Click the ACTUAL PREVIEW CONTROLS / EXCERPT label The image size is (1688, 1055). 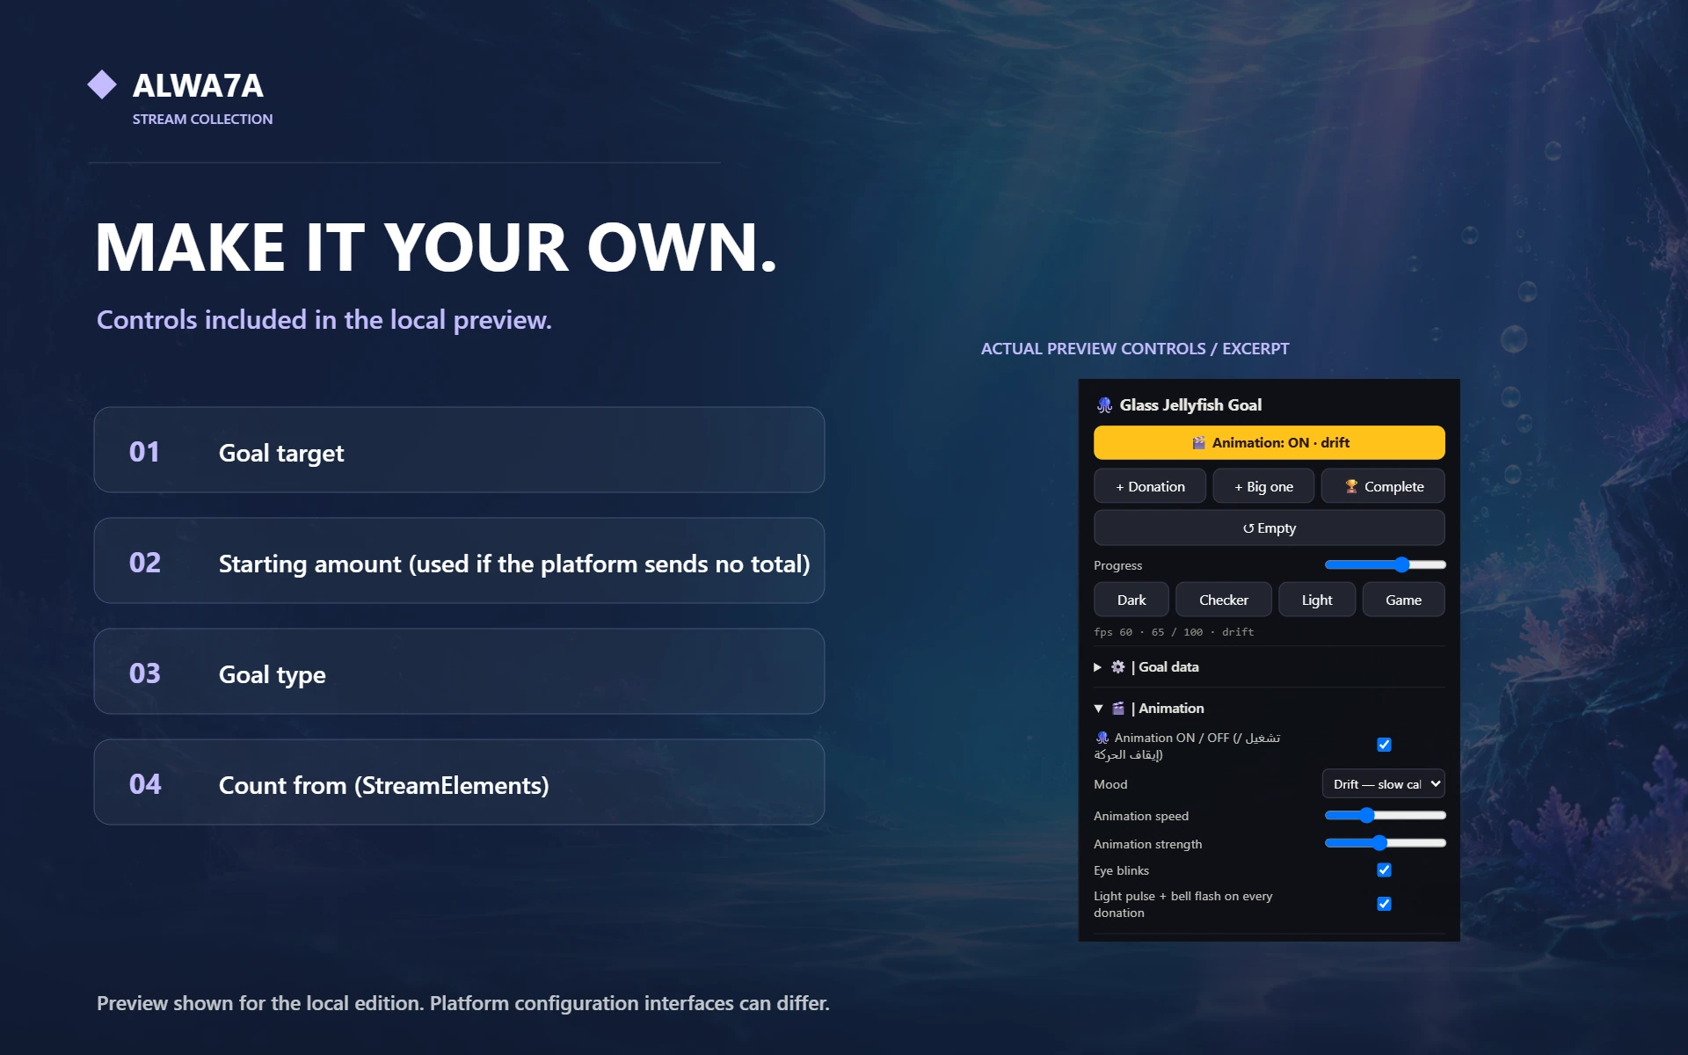point(1135,349)
